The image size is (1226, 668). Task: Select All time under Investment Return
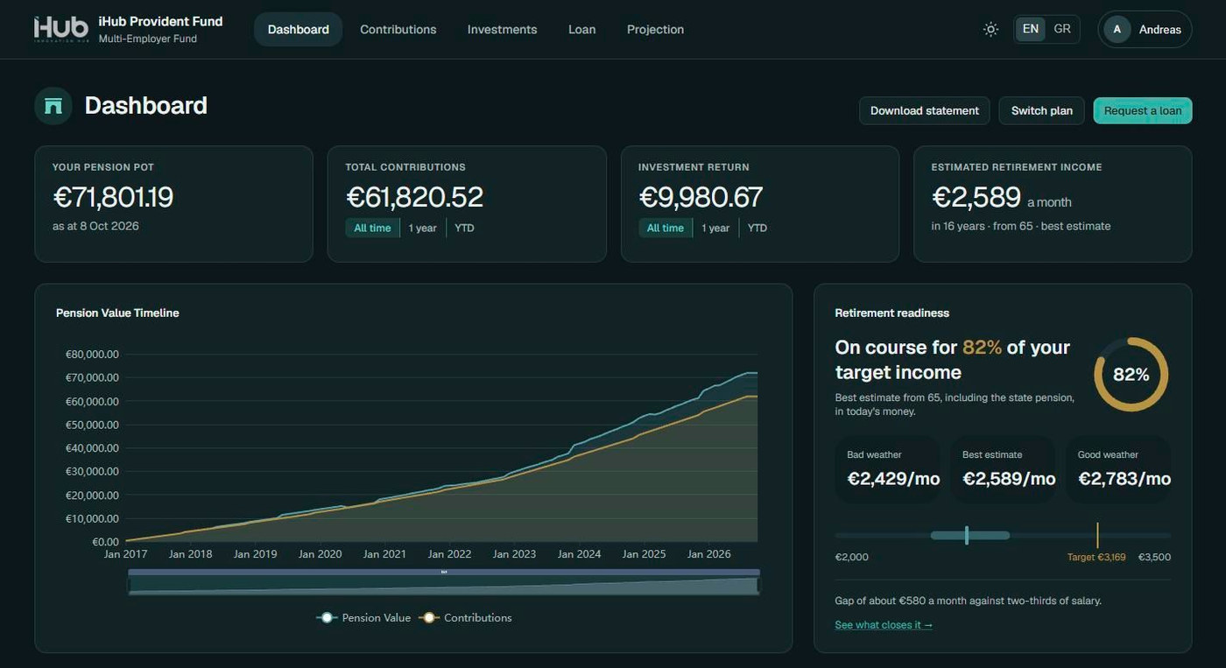point(666,228)
